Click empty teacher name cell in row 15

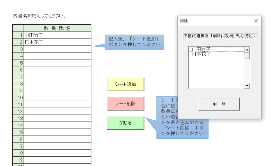click(x=57, y=132)
